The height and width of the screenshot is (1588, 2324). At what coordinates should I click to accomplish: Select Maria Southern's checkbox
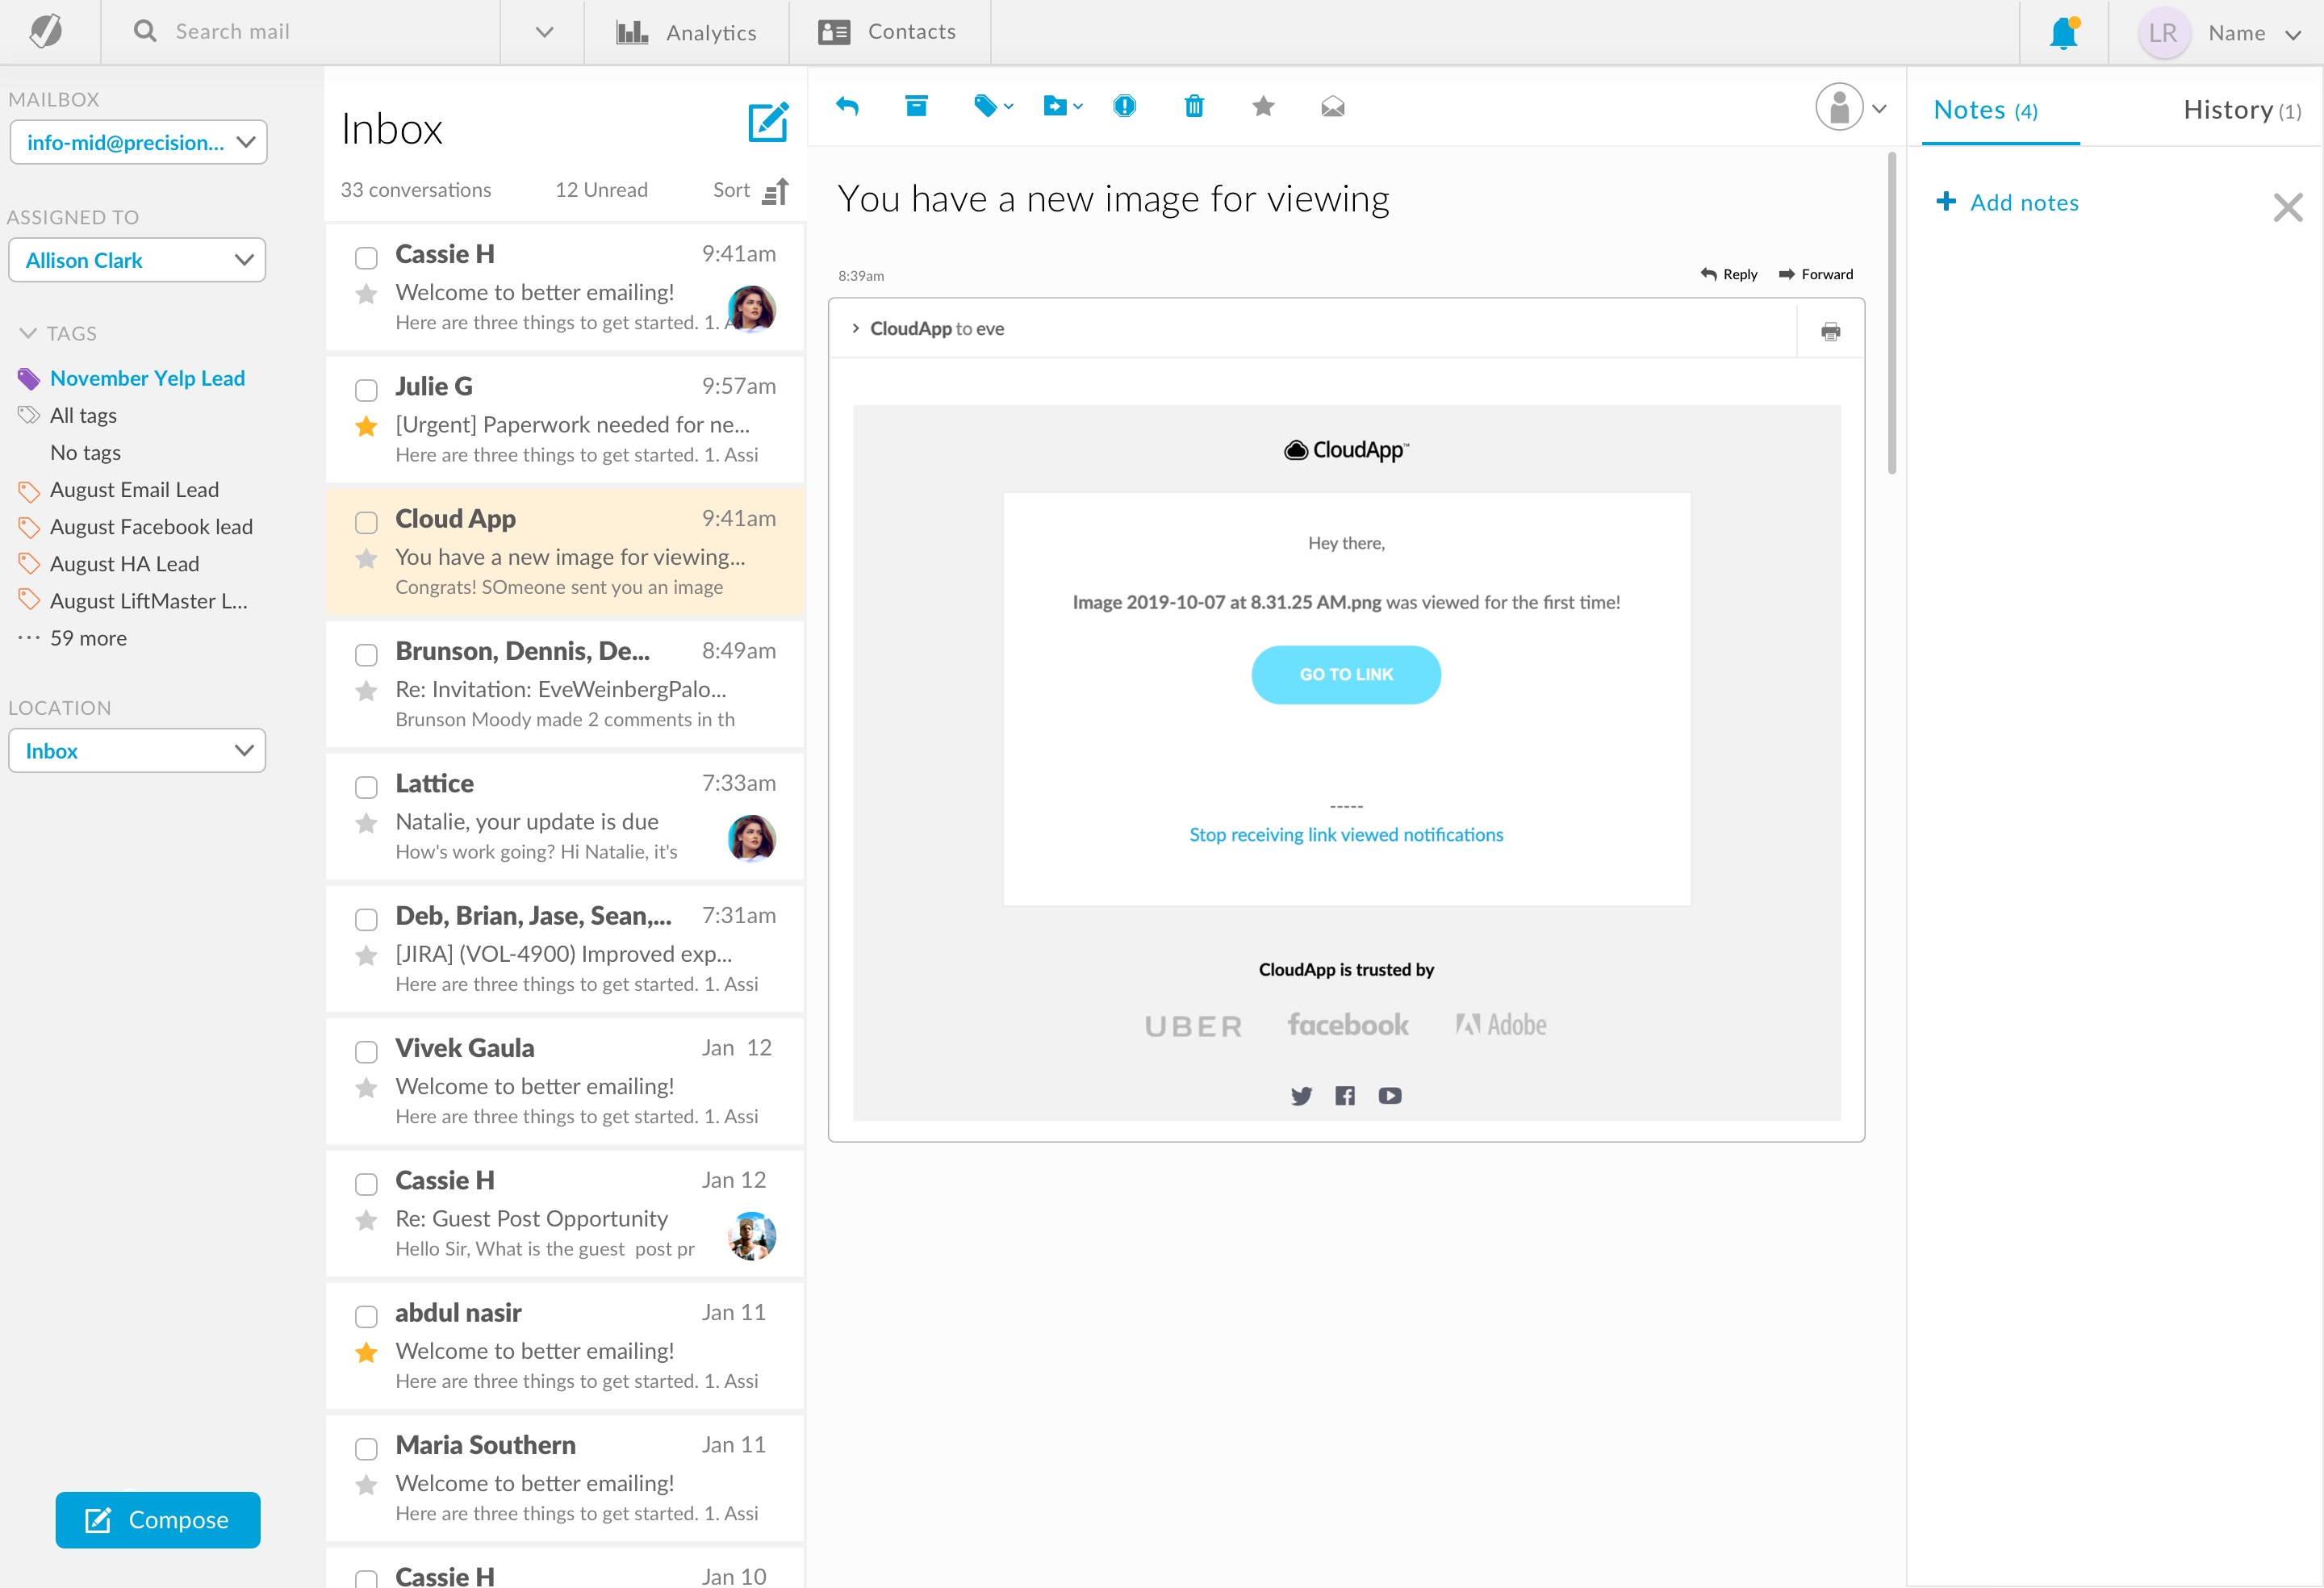tap(366, 1449)
